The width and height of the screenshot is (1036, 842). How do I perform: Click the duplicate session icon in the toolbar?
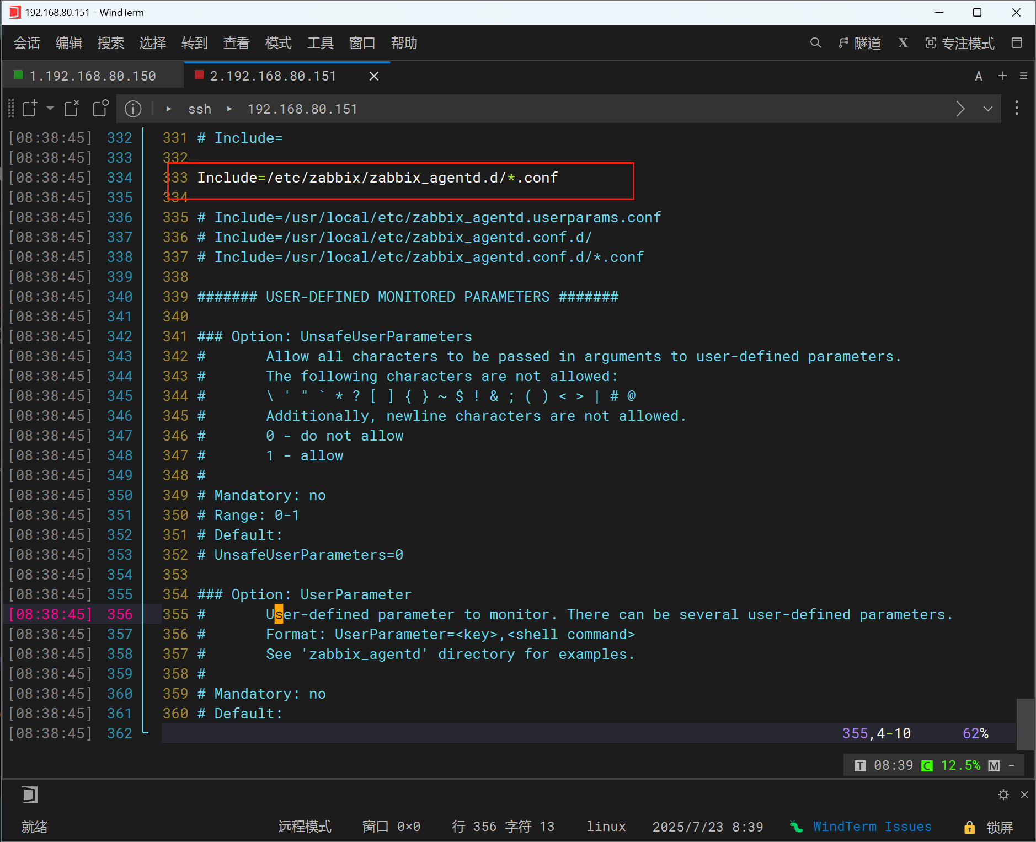point(100,108)
